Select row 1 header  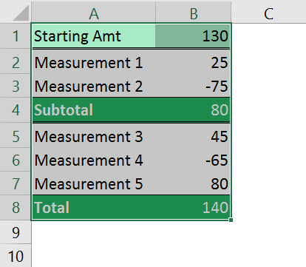16,36
